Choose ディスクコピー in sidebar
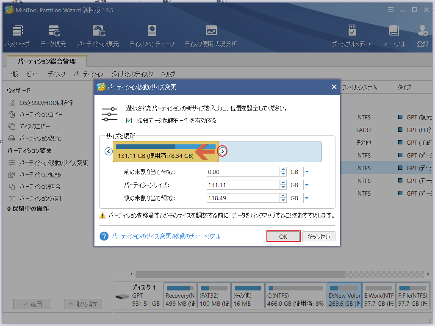 [29, 127]
